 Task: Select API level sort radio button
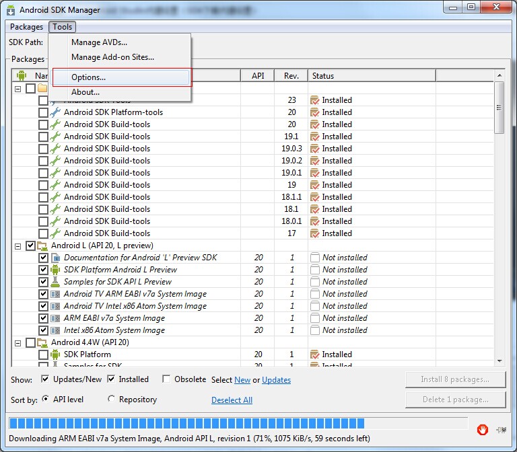pos(46,400)
